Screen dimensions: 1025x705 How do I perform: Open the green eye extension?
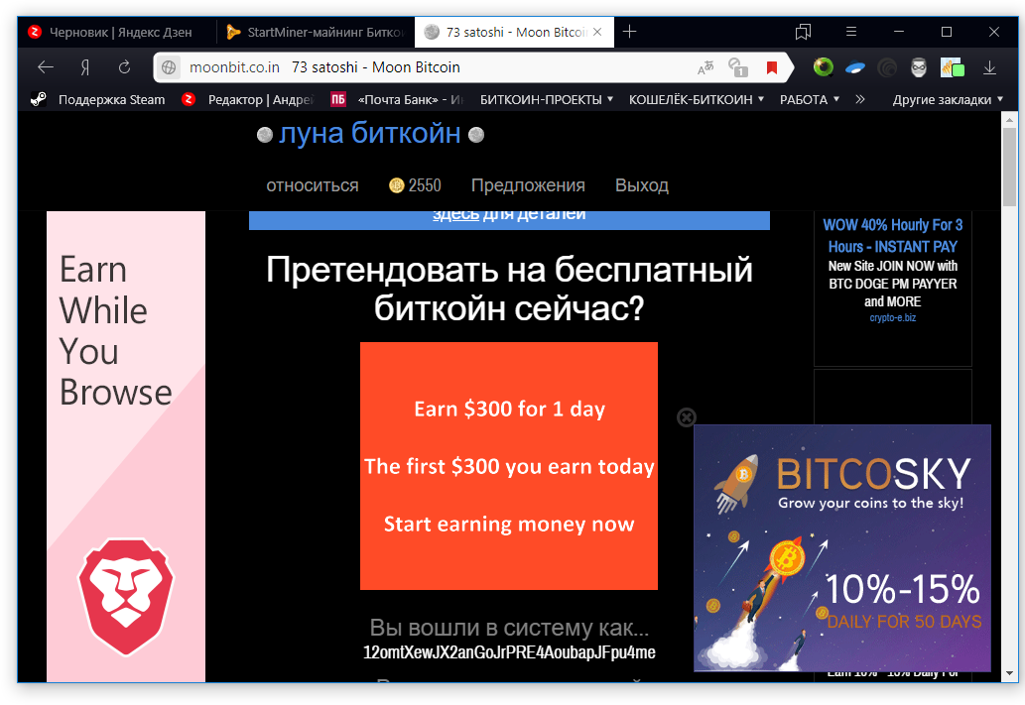823,67
